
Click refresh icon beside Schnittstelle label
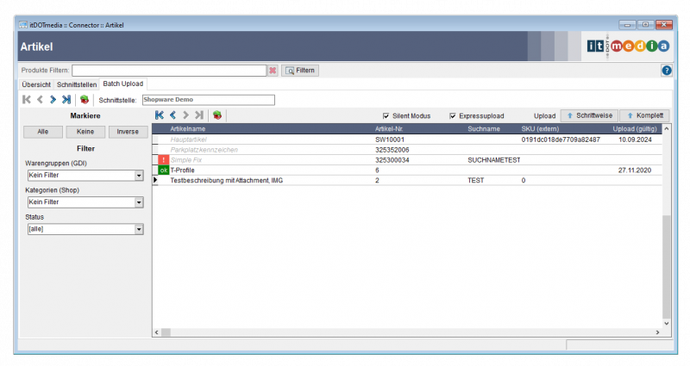coord(85,100)
